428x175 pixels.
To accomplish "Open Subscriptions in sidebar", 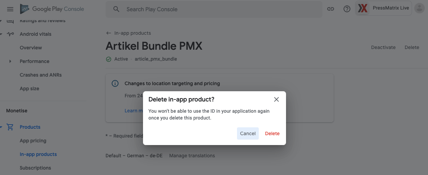I will pyautogui.click(x=35, y=168).
